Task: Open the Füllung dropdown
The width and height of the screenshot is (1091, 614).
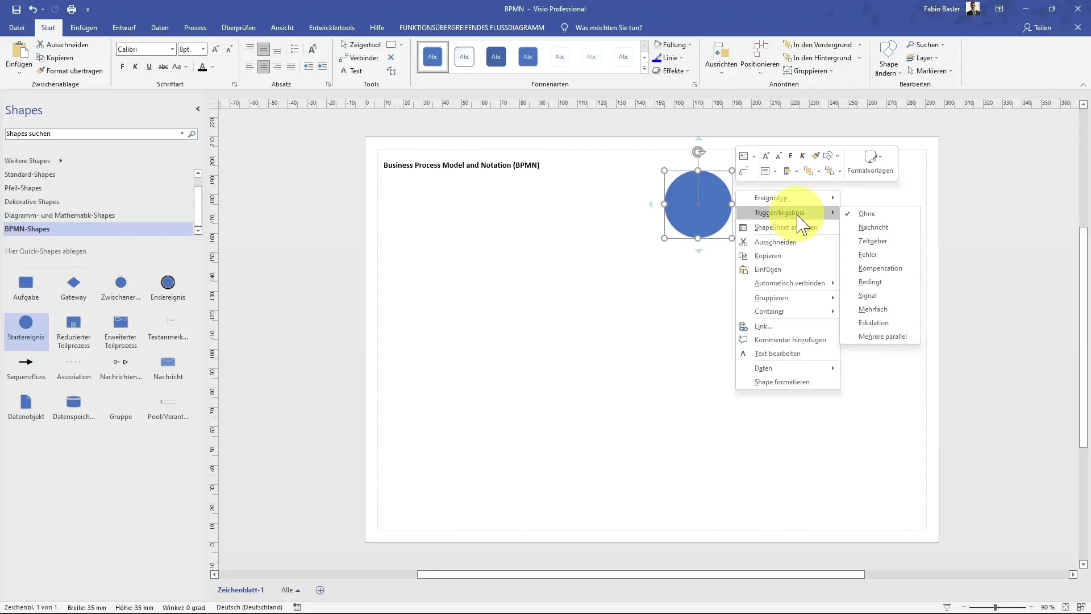Action: [673, 44]
